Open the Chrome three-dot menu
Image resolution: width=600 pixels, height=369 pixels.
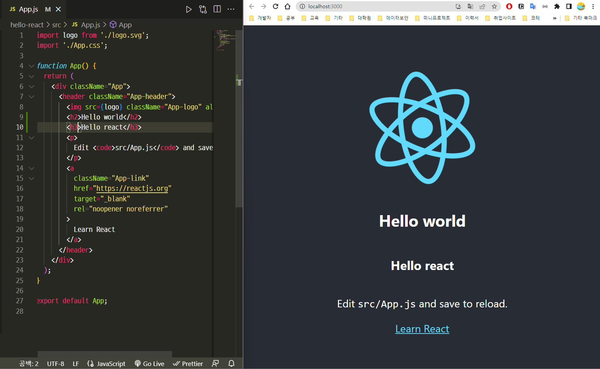tap(593, 6)
